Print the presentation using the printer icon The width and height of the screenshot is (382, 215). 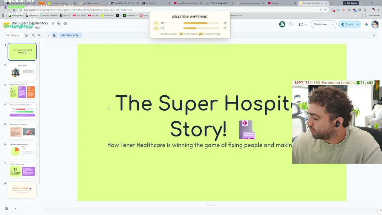[x=26, y=35]
